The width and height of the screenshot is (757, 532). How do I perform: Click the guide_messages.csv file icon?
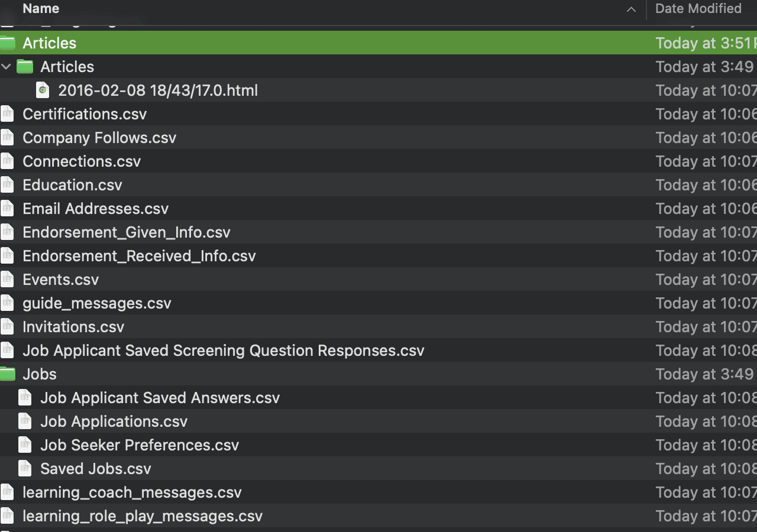click(x=7, y=303)
